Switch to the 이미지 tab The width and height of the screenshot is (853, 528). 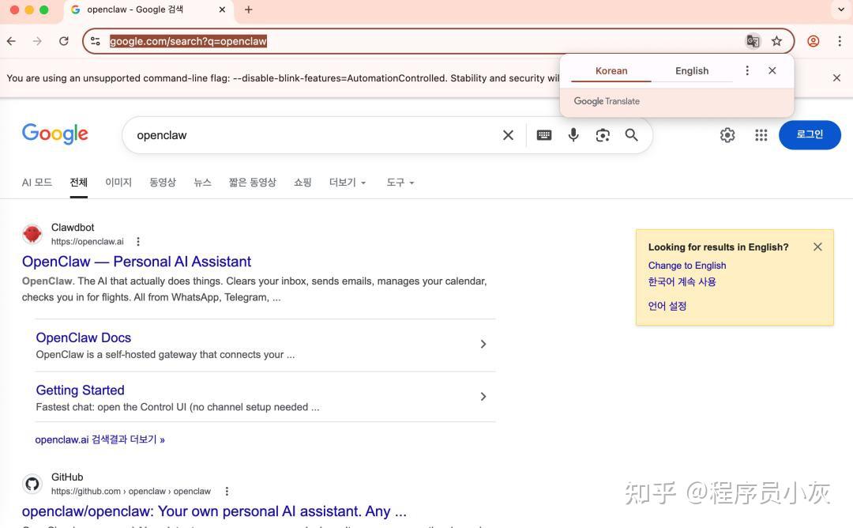(x=118, y=182)
